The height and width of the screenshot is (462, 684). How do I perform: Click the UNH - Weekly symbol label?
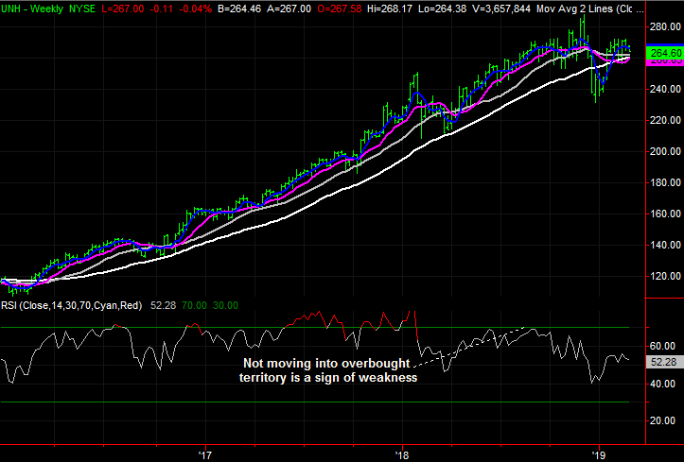tap(32, 9)
